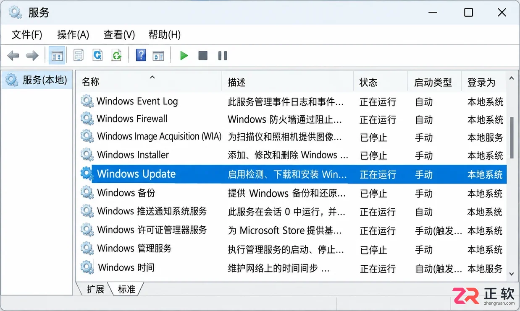Select the Windows 管理服务 name
Viewport: 520px width, 311px height.
pos(134,248)
